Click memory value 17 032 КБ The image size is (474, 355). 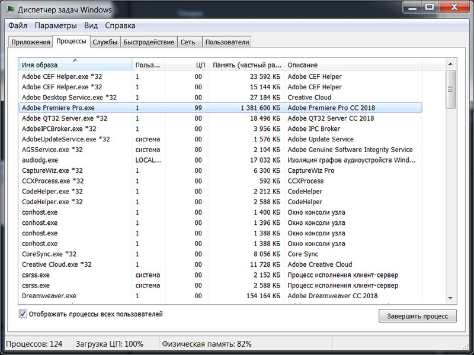tap(265, 160)
